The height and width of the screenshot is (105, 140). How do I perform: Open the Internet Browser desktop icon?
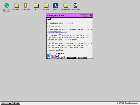(6, 7)
